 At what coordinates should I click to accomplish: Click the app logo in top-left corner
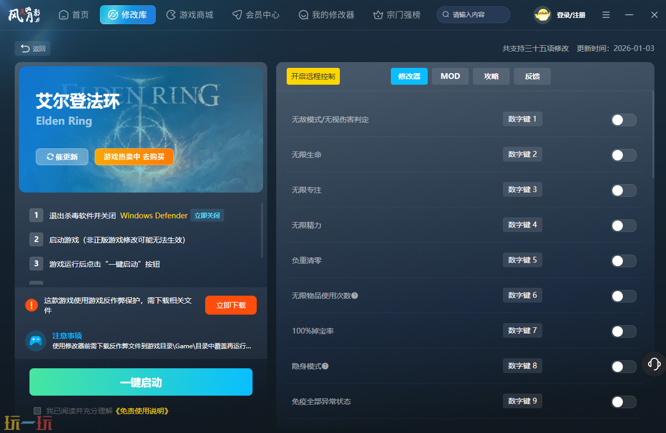(x=25, y=15)
